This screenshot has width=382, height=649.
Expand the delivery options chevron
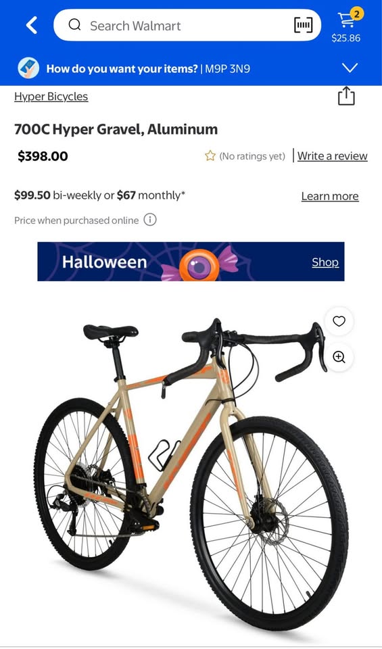[350, 68]
